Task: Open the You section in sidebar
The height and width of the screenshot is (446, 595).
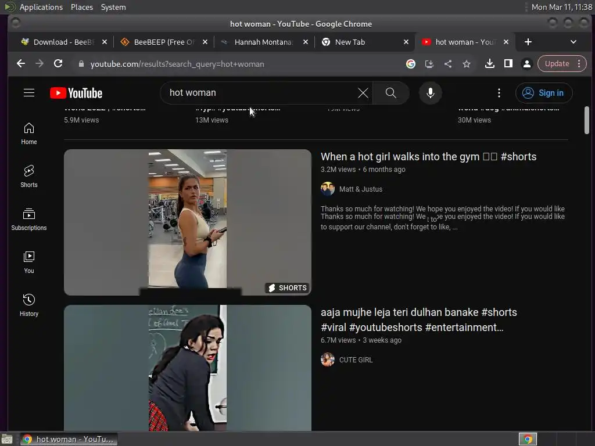Action: [29, 262]
